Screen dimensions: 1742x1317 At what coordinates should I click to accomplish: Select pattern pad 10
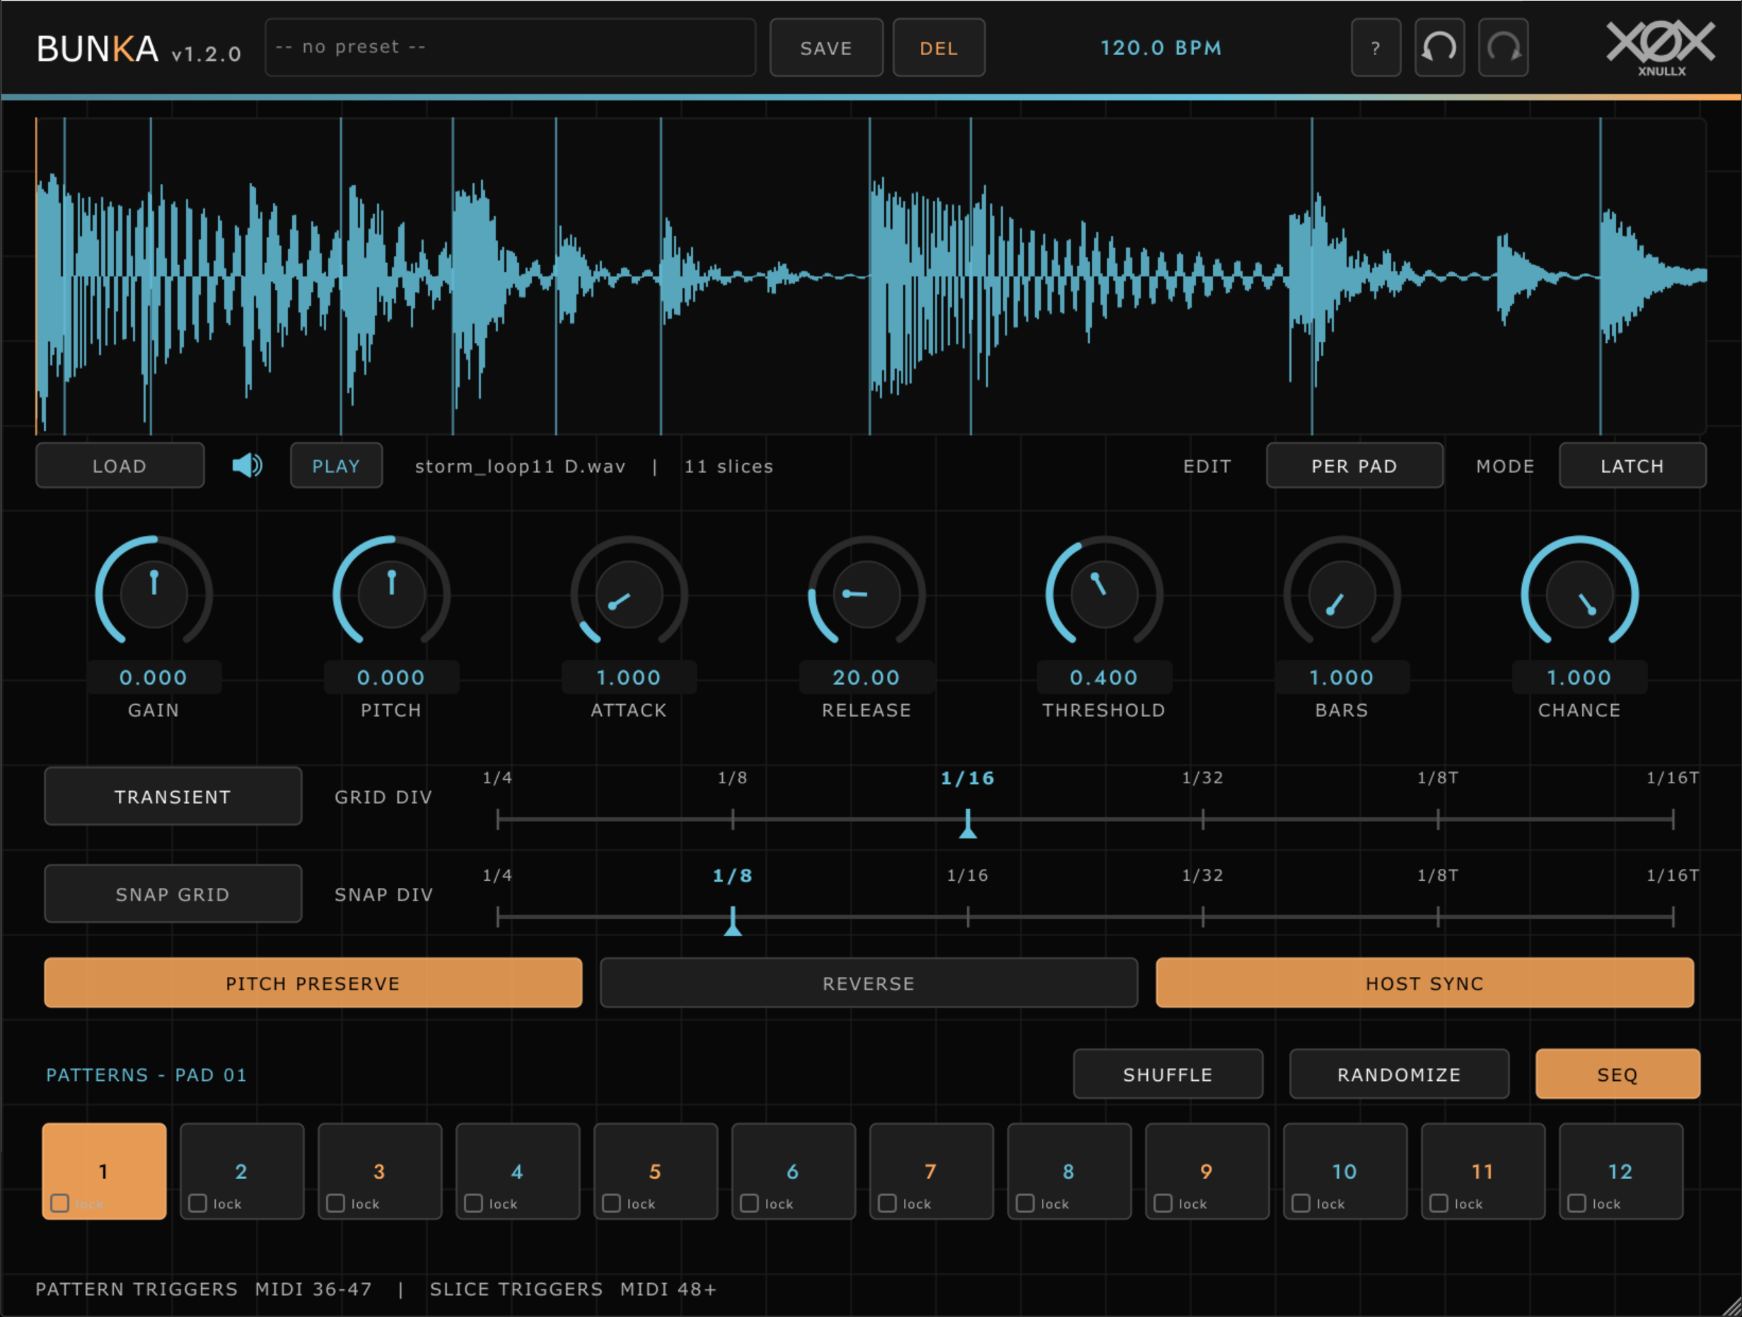pyautogui.click(x=1345, y=1171)
